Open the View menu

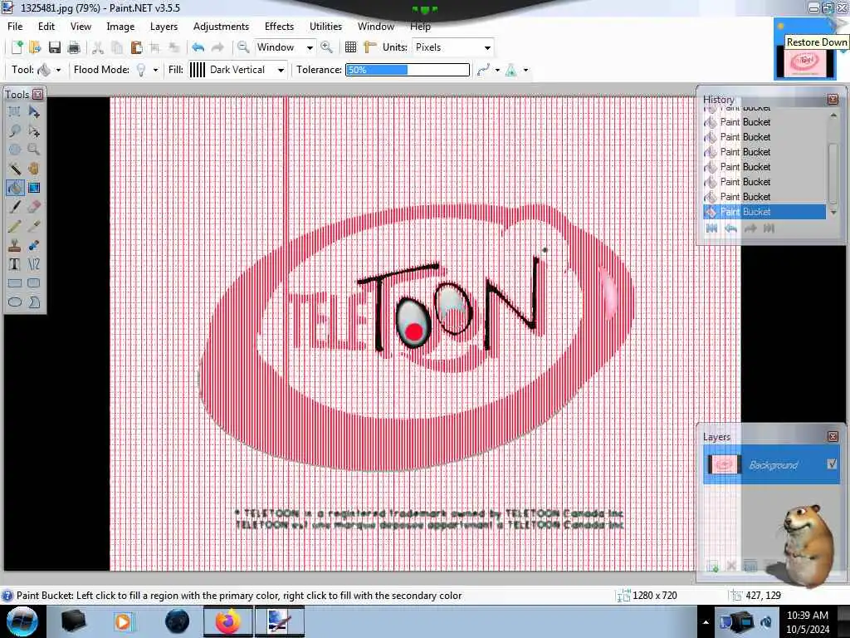(81, 26)
